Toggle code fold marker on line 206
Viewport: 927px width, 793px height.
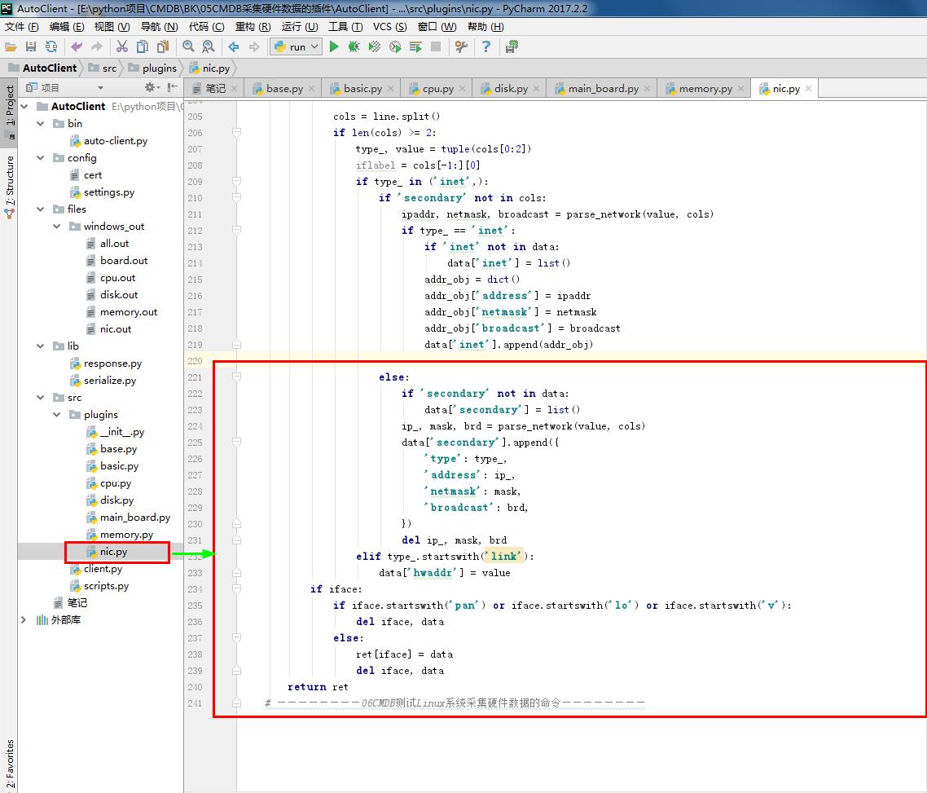click(236, 133)
